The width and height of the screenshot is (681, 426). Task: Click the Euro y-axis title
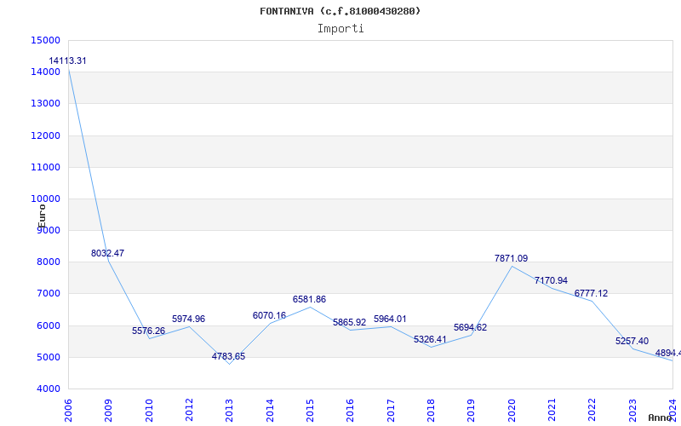coord(42,216)
